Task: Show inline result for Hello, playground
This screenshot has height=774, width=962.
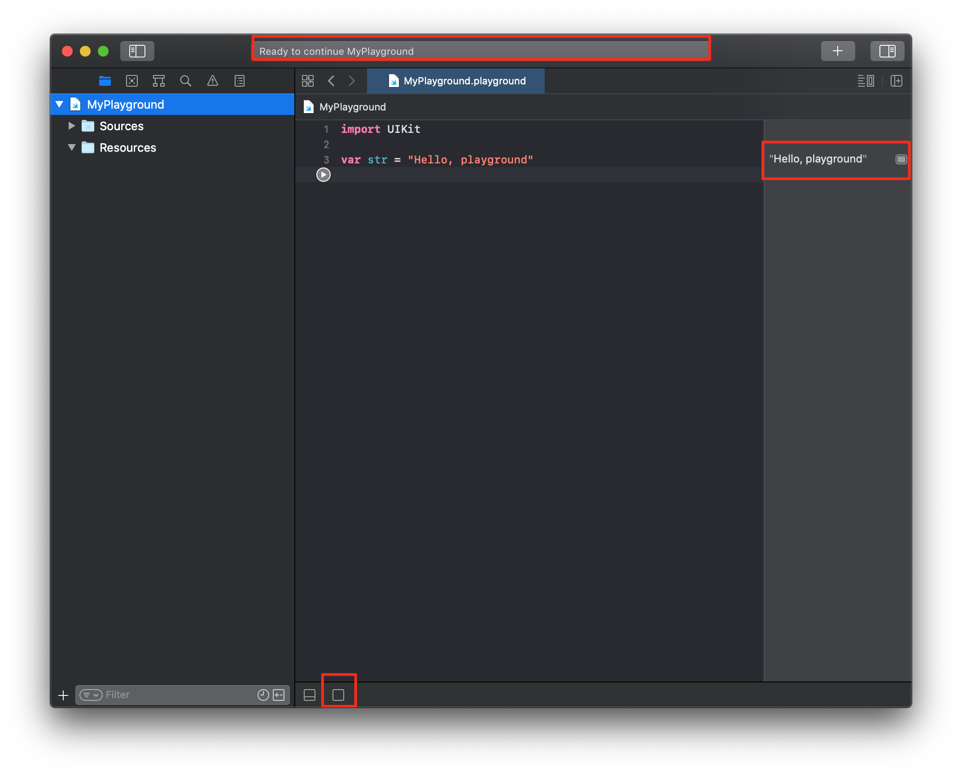Action: click(901, 159)
